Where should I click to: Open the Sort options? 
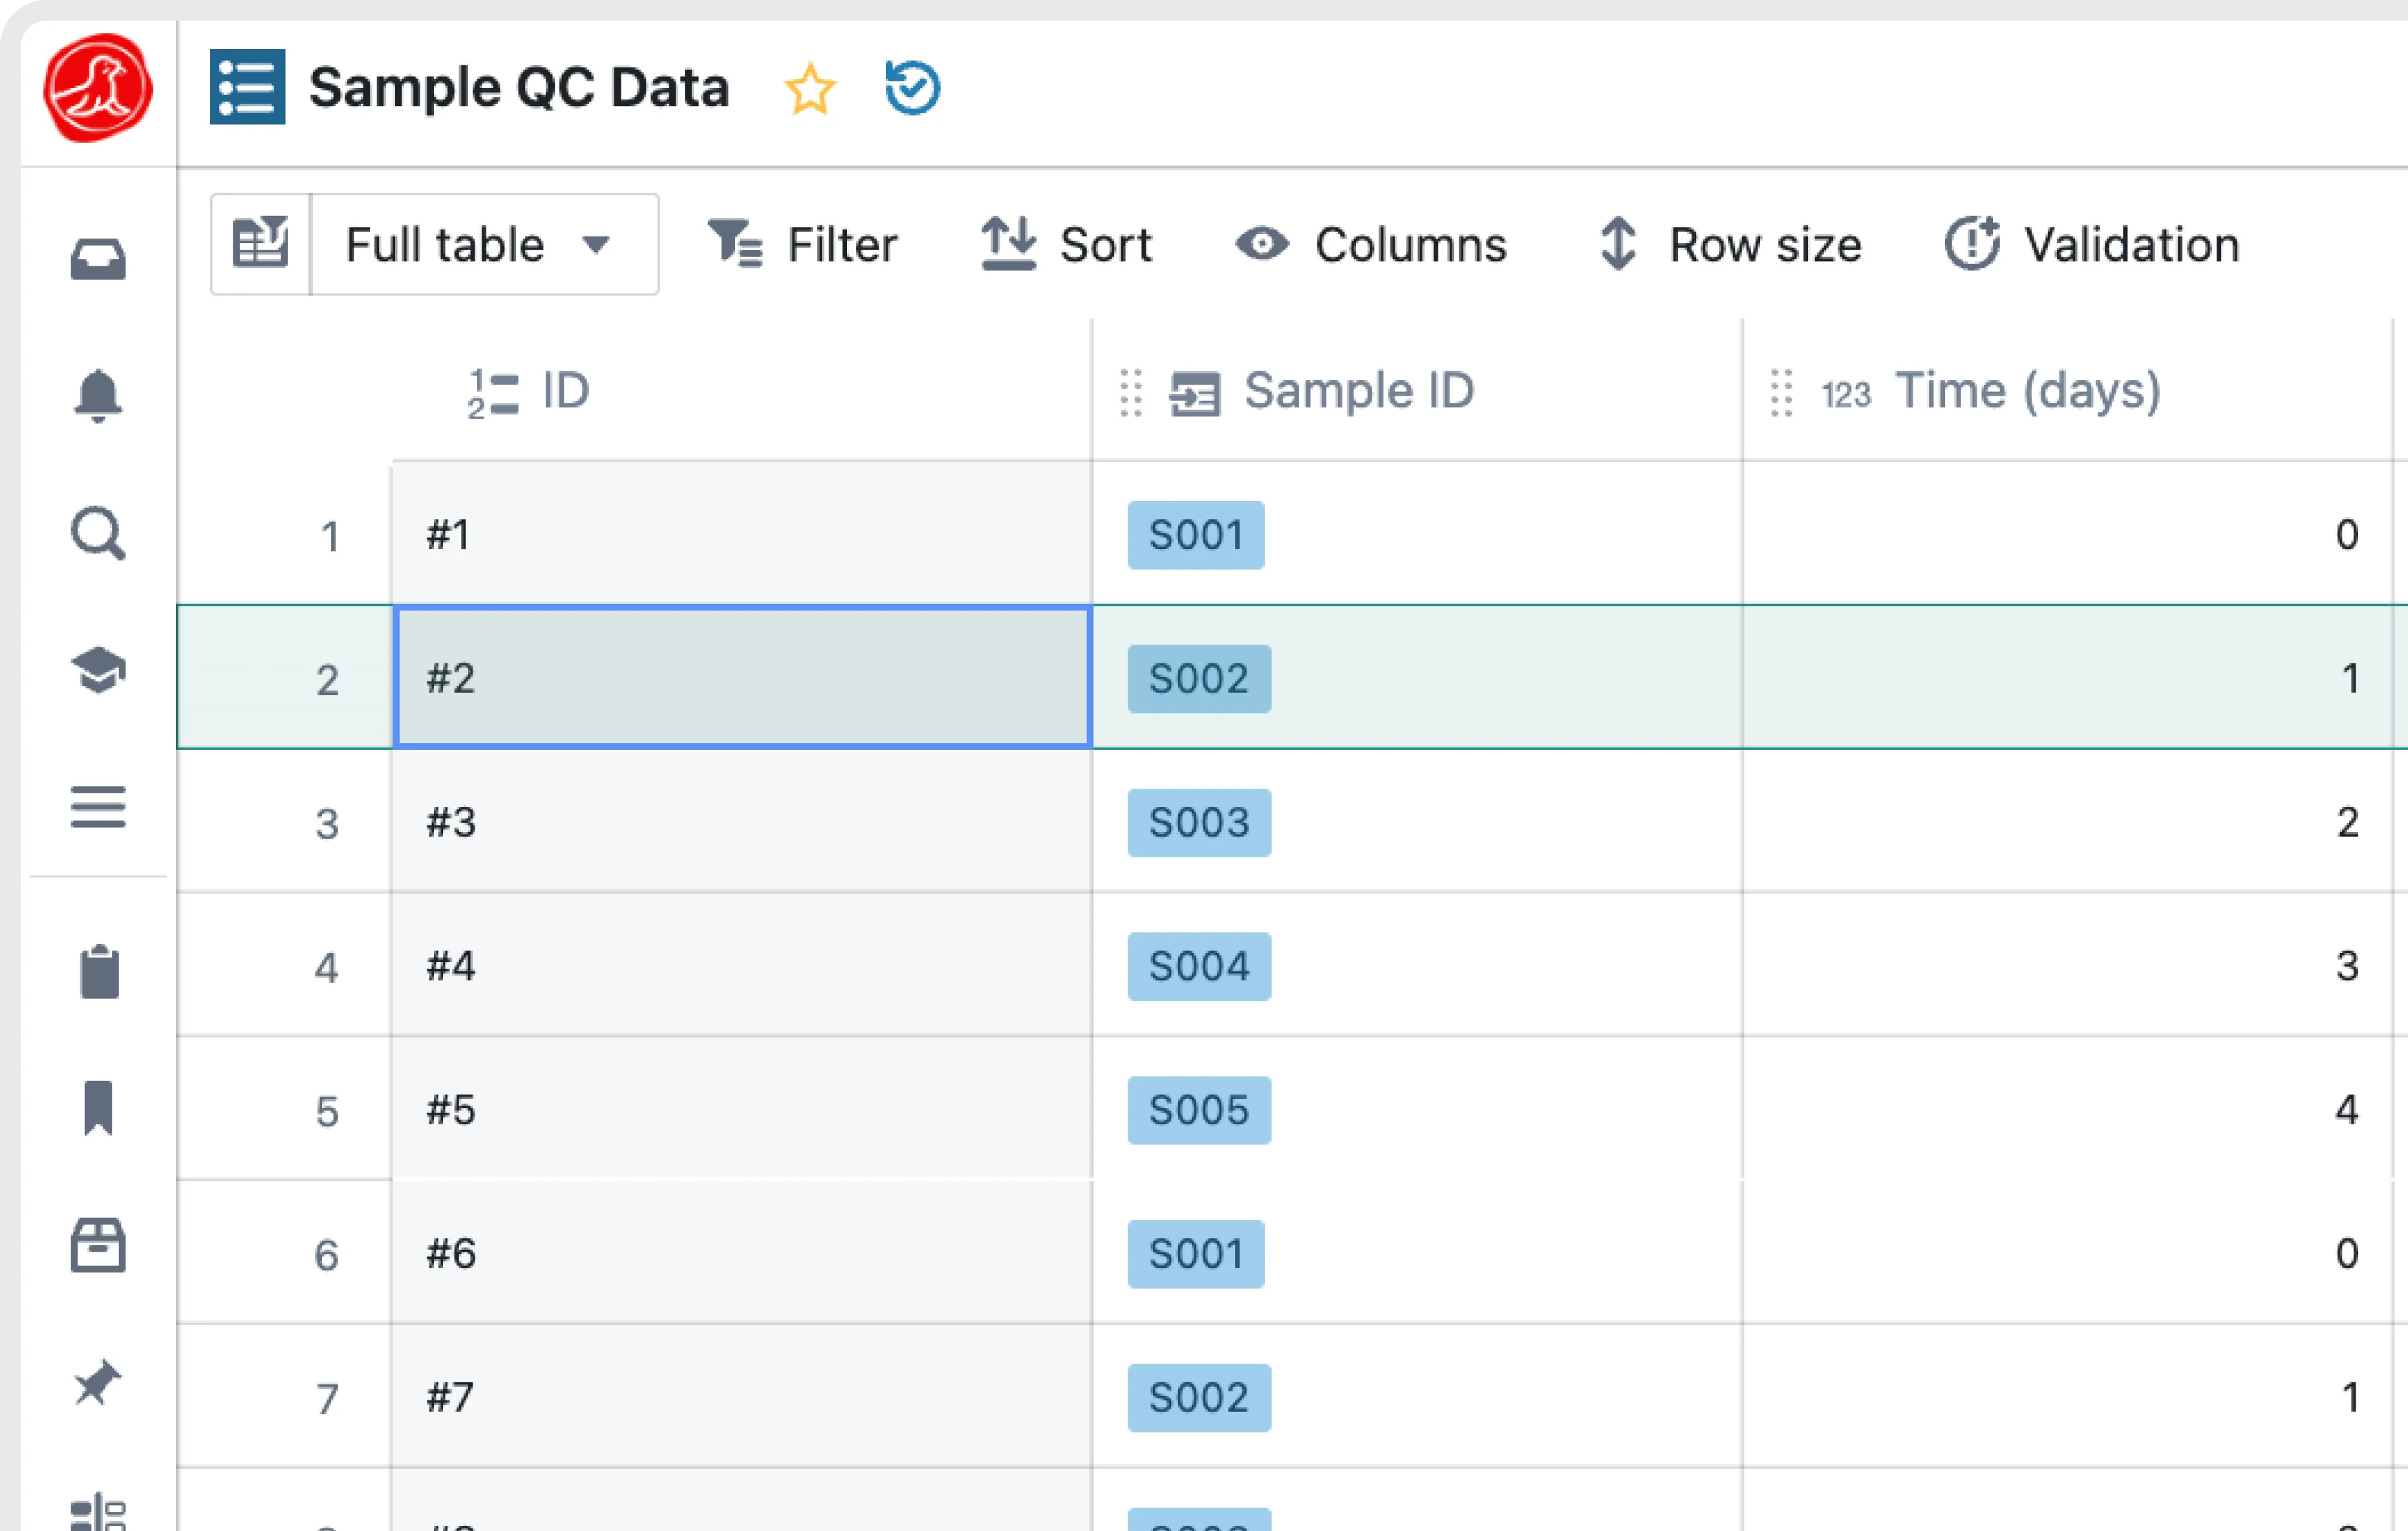point(1066,245)
